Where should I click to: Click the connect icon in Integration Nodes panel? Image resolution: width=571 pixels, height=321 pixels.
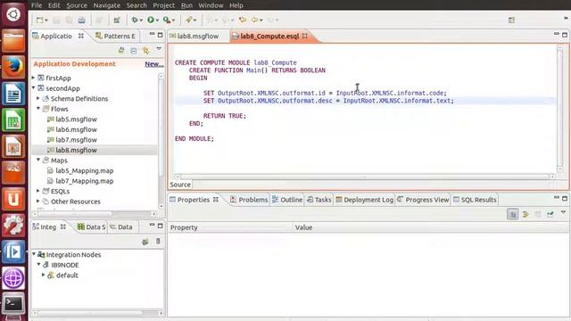pyautogui.click(x=145, y=242)
